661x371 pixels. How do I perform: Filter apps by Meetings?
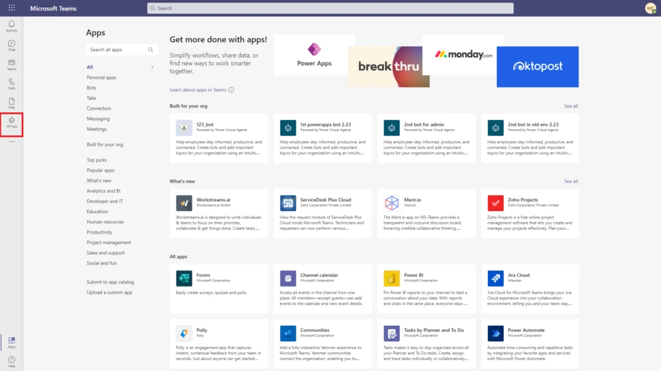(97, 129)
